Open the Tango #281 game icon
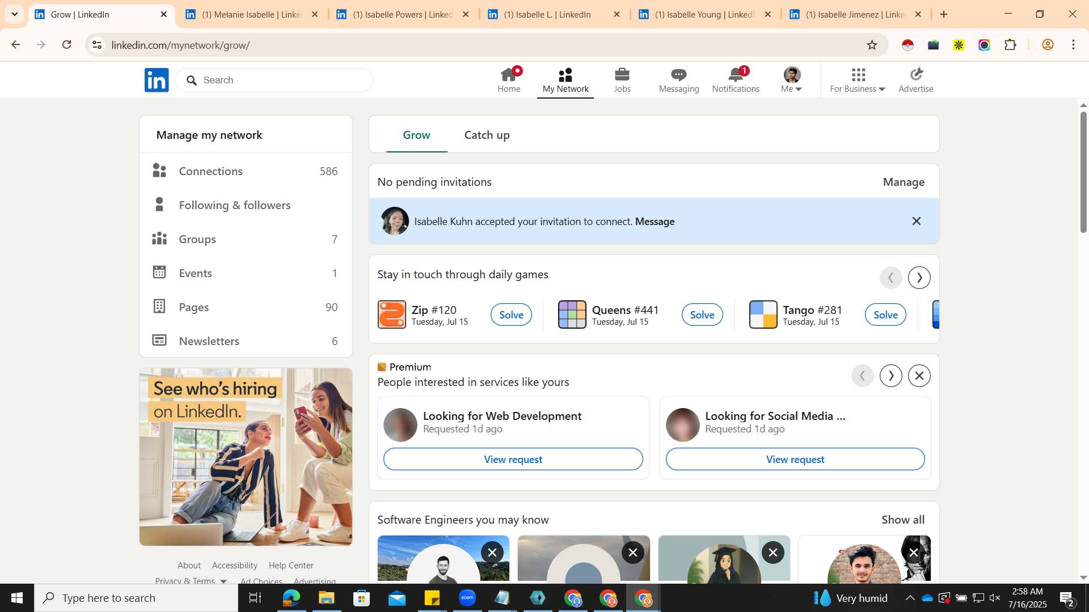This screenshot has height=612, width=1089. coord(763,314)
